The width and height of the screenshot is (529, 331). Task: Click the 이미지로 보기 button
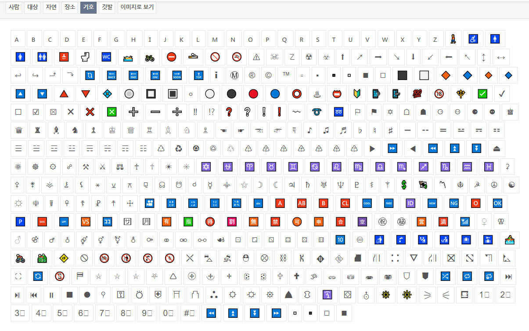click(137, 7)
